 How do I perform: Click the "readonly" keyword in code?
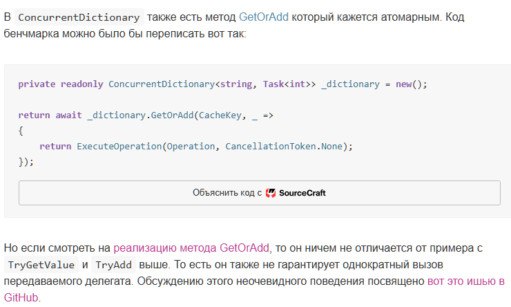[x=81, y=84]
